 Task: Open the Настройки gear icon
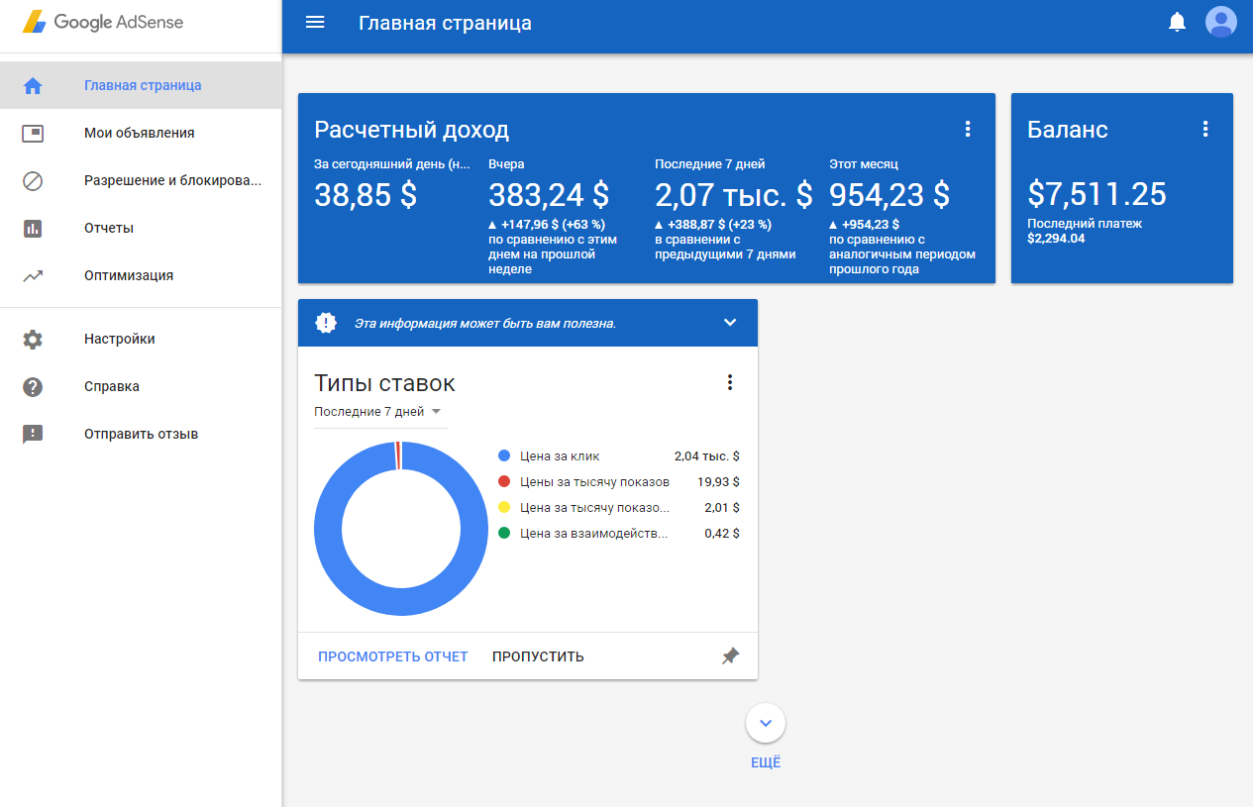(x=33, y=339)
